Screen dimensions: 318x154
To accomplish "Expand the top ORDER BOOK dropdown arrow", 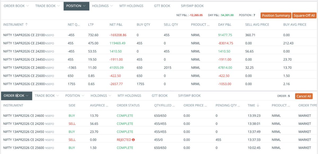I will click(x=28, y=6).
